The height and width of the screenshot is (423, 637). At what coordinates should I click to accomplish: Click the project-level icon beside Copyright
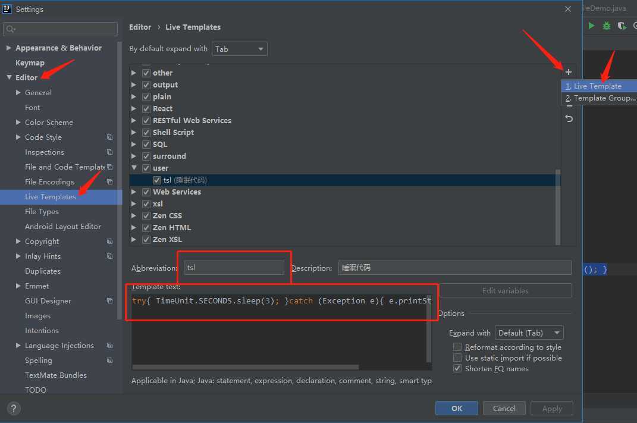109,242
